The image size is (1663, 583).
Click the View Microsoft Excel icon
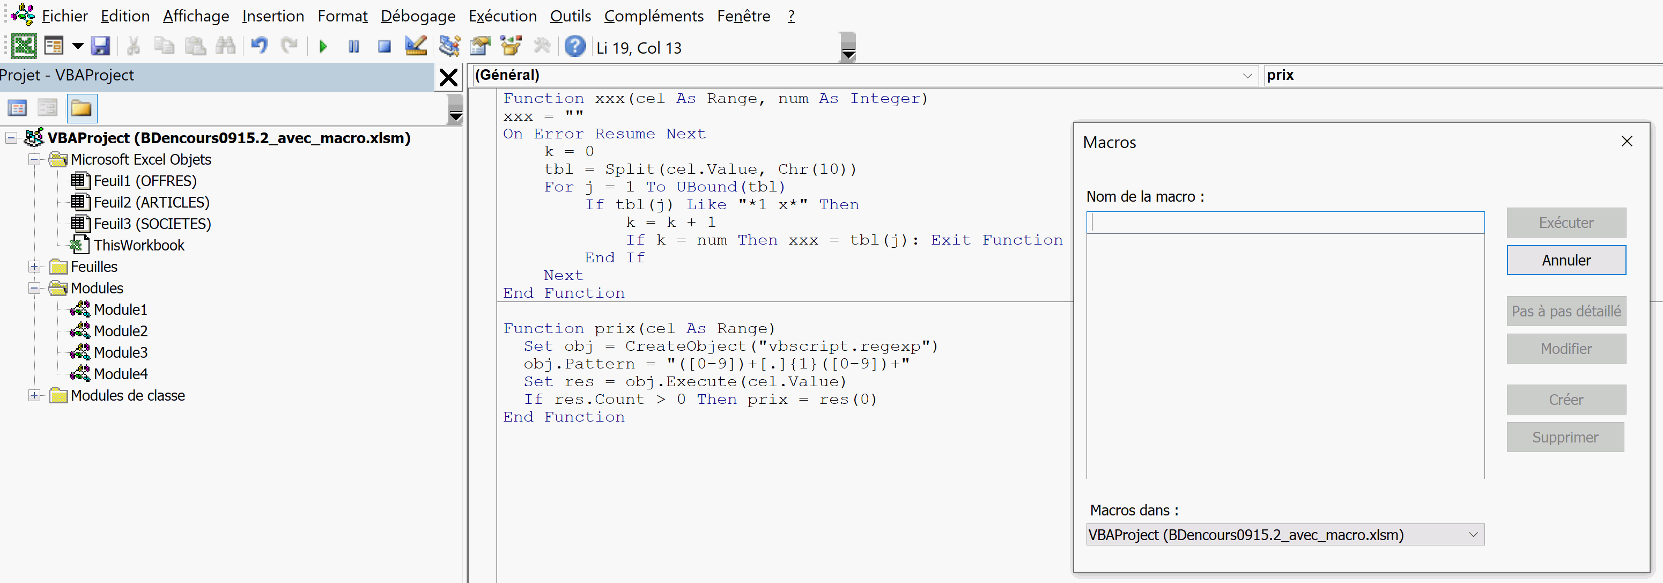tap(24, 47)
